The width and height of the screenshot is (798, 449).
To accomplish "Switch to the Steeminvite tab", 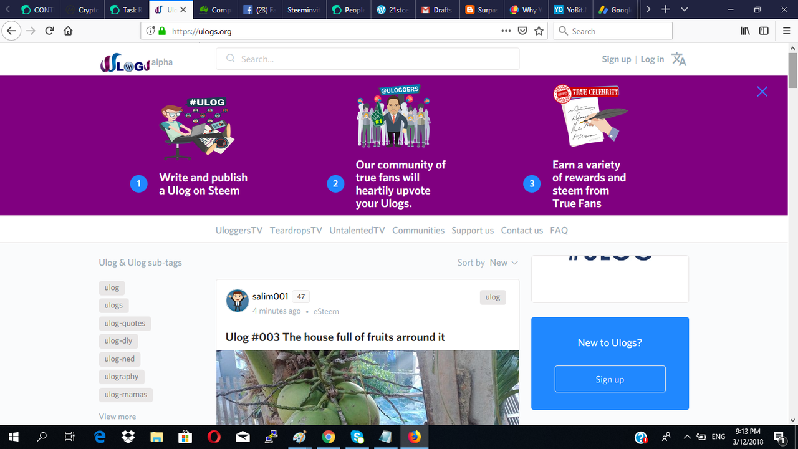I will [303, 9].
